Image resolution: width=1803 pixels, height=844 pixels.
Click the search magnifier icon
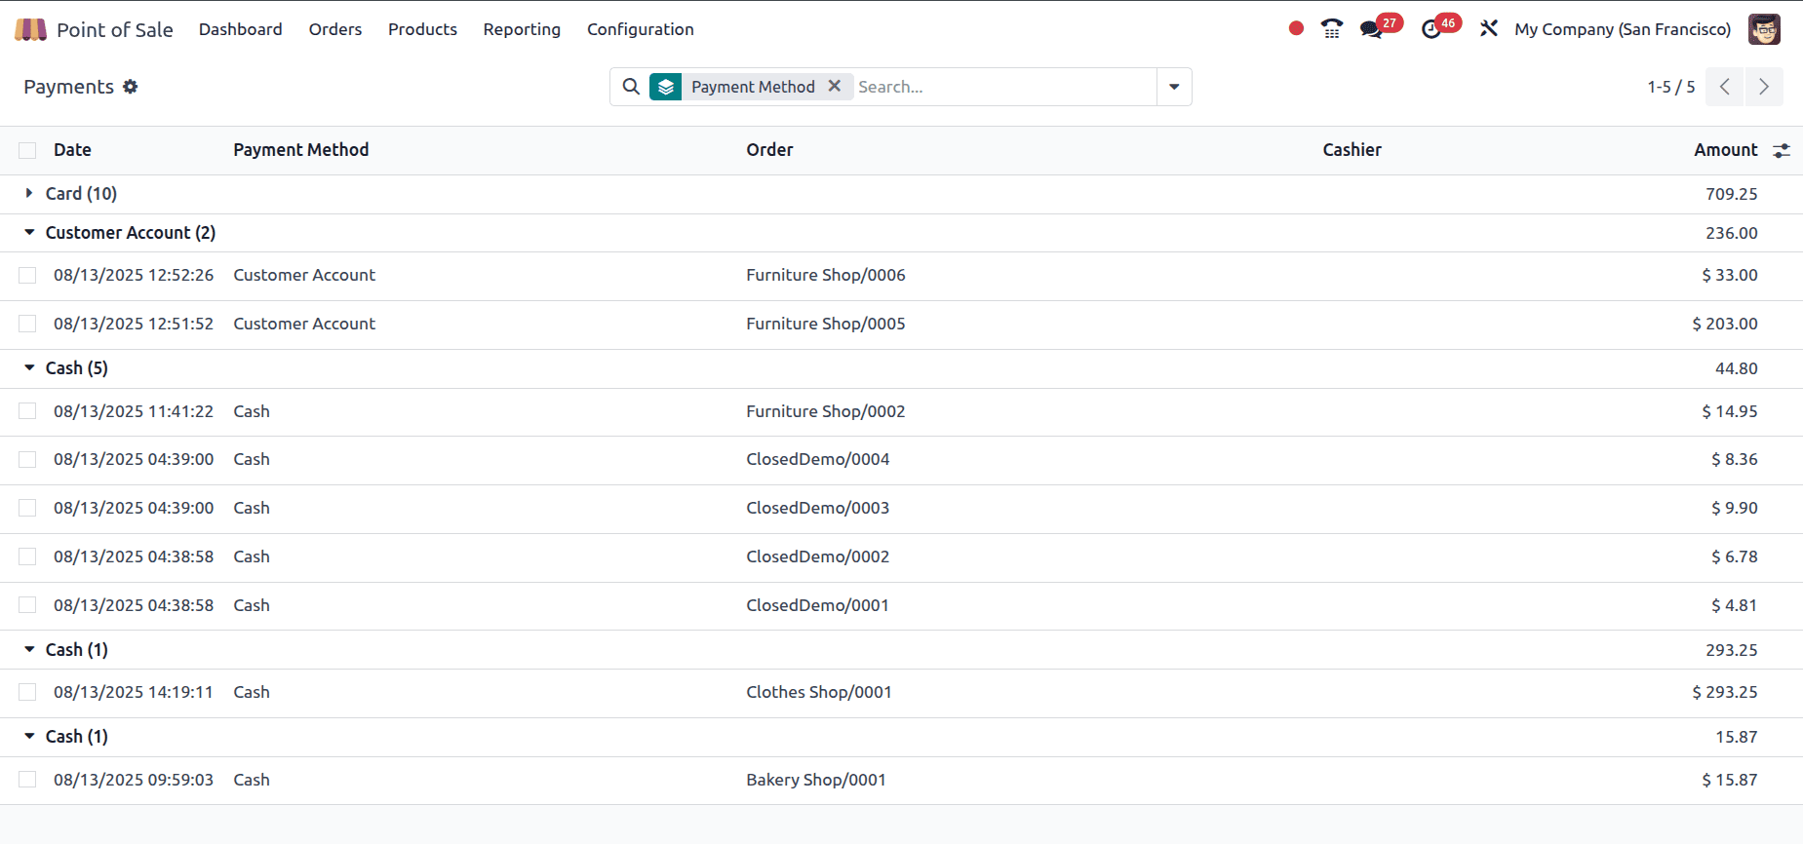631,87
